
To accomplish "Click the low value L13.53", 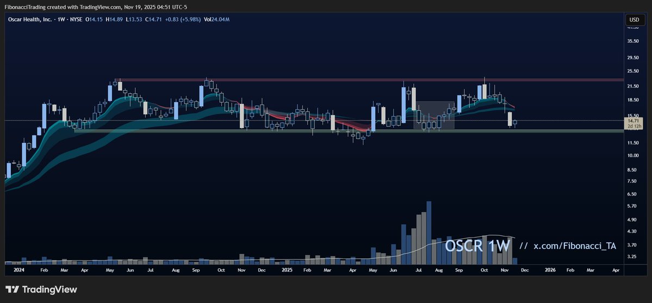I will click(x=134, y=20).
